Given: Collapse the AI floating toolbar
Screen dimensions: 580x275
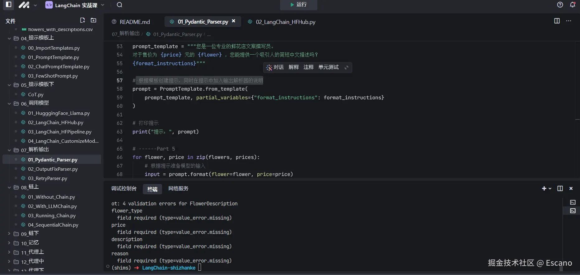Looking at the screenshot, I should pos(346,67).
